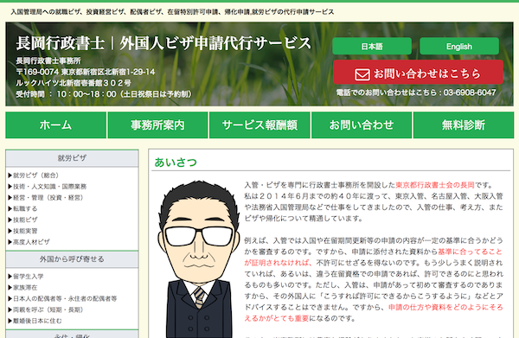Open the お問い合わせ navigation item
Screen dimensions: 519x338
[x=362, y=125]
